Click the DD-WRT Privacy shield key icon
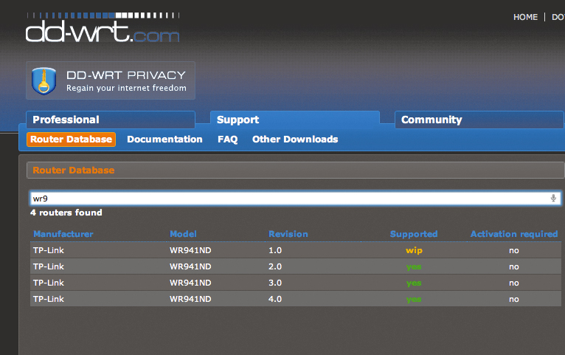This screenshot has height=355, width=565. (44, 80)
